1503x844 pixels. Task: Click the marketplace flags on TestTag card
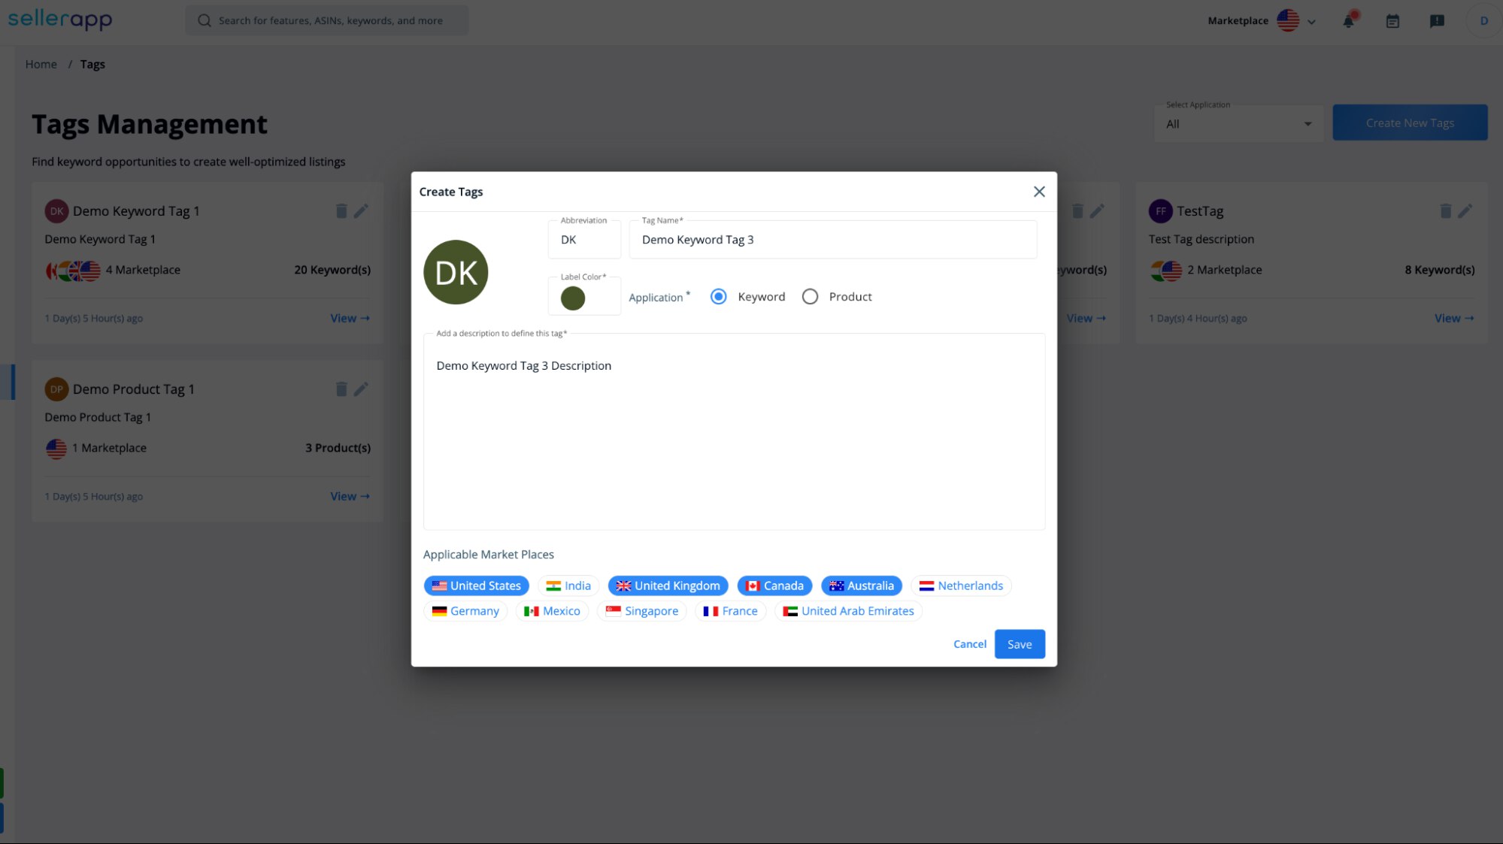click(1166, 271)
